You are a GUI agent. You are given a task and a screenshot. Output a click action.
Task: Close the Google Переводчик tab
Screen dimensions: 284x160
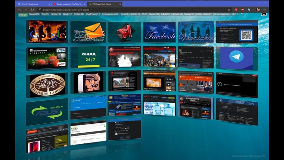[x=49, y=4]
